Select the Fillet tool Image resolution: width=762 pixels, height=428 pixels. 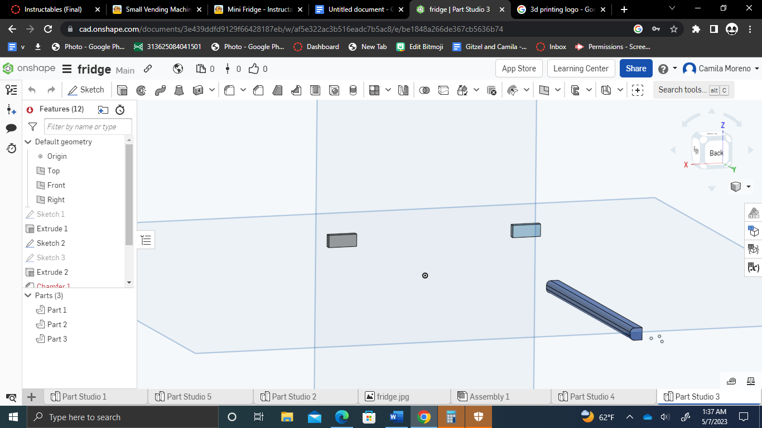pyautogui.click(x=229, y=89)
